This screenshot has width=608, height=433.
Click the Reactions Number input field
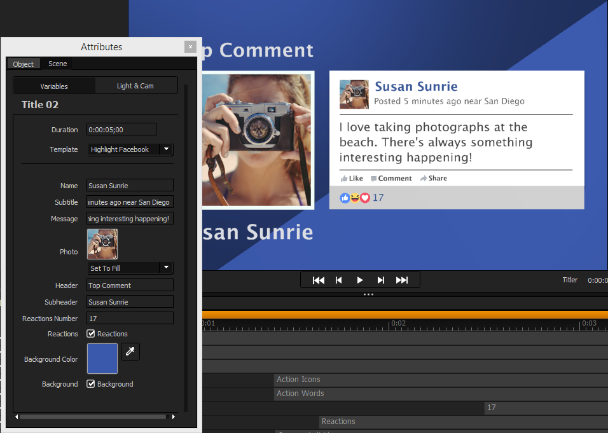(x=130, y=319)
